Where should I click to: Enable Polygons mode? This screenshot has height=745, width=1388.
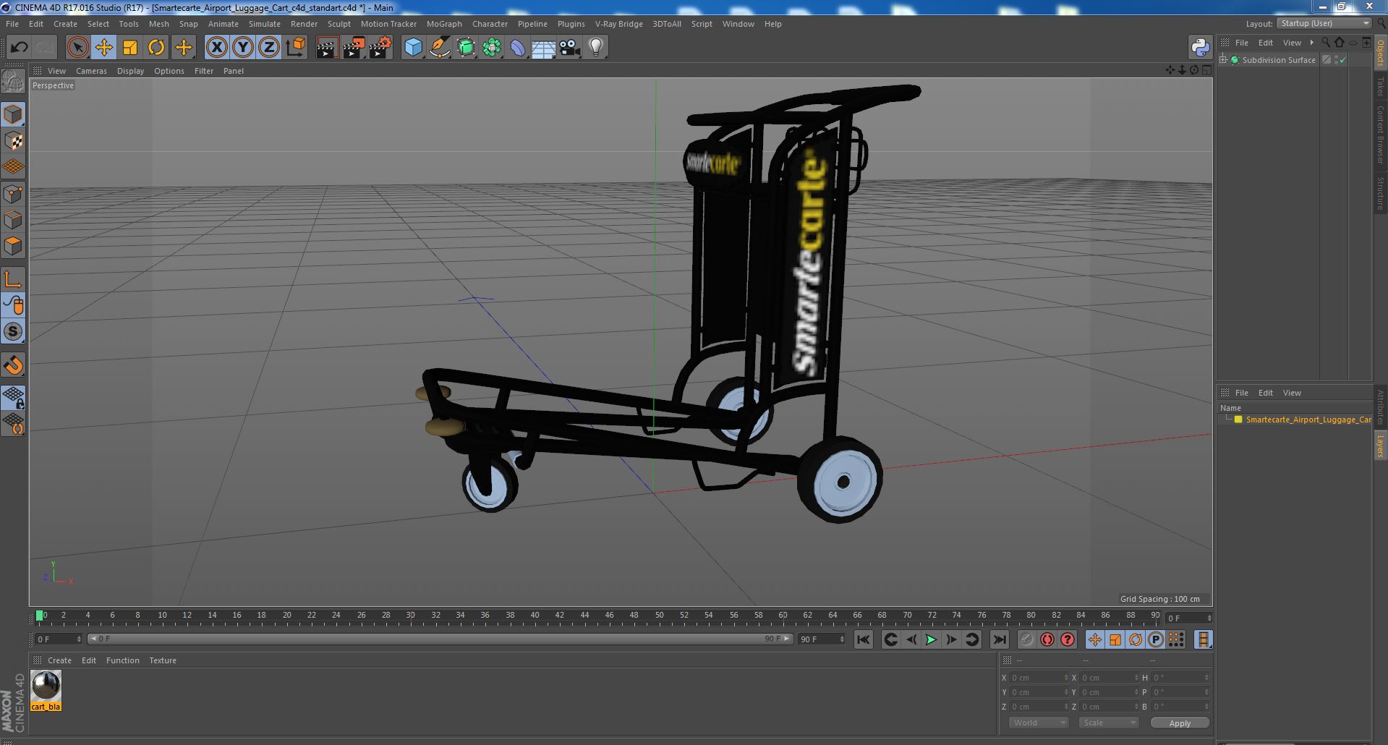[x=13, y=246]
